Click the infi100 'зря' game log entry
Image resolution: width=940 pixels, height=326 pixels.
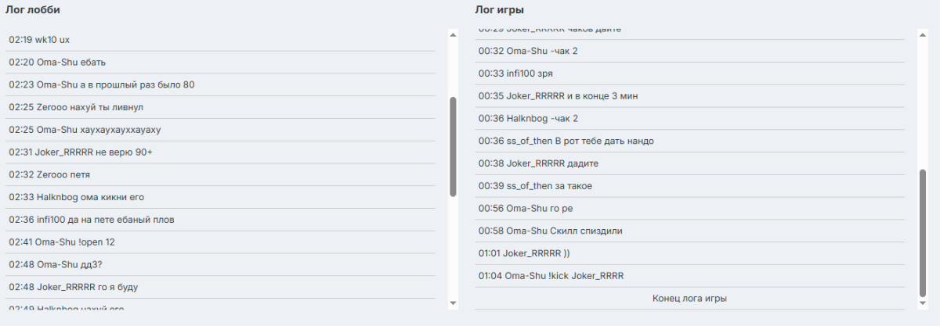(689, 73)
